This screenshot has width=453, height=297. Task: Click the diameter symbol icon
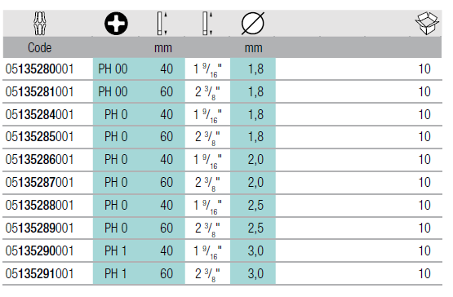[x=252, y=24]
